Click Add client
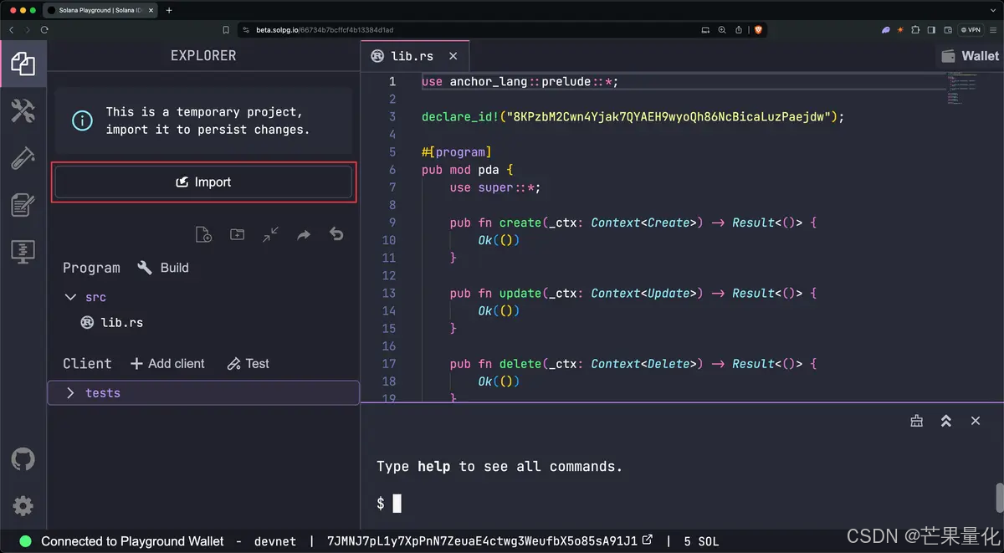The width and height of the screenshot is (1004, 553). (167, 363)
